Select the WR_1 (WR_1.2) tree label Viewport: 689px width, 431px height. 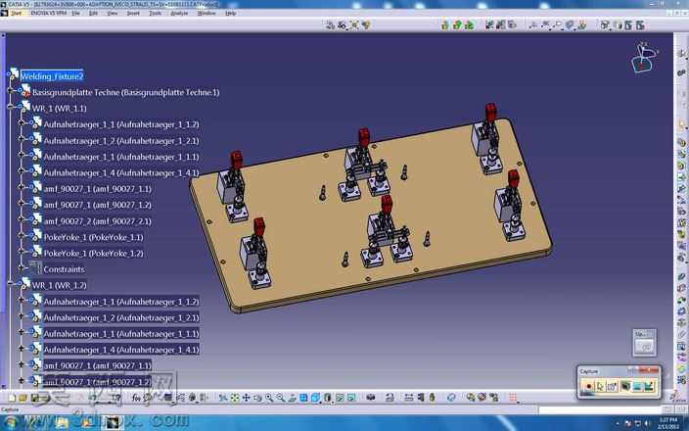tap(60, 285)
